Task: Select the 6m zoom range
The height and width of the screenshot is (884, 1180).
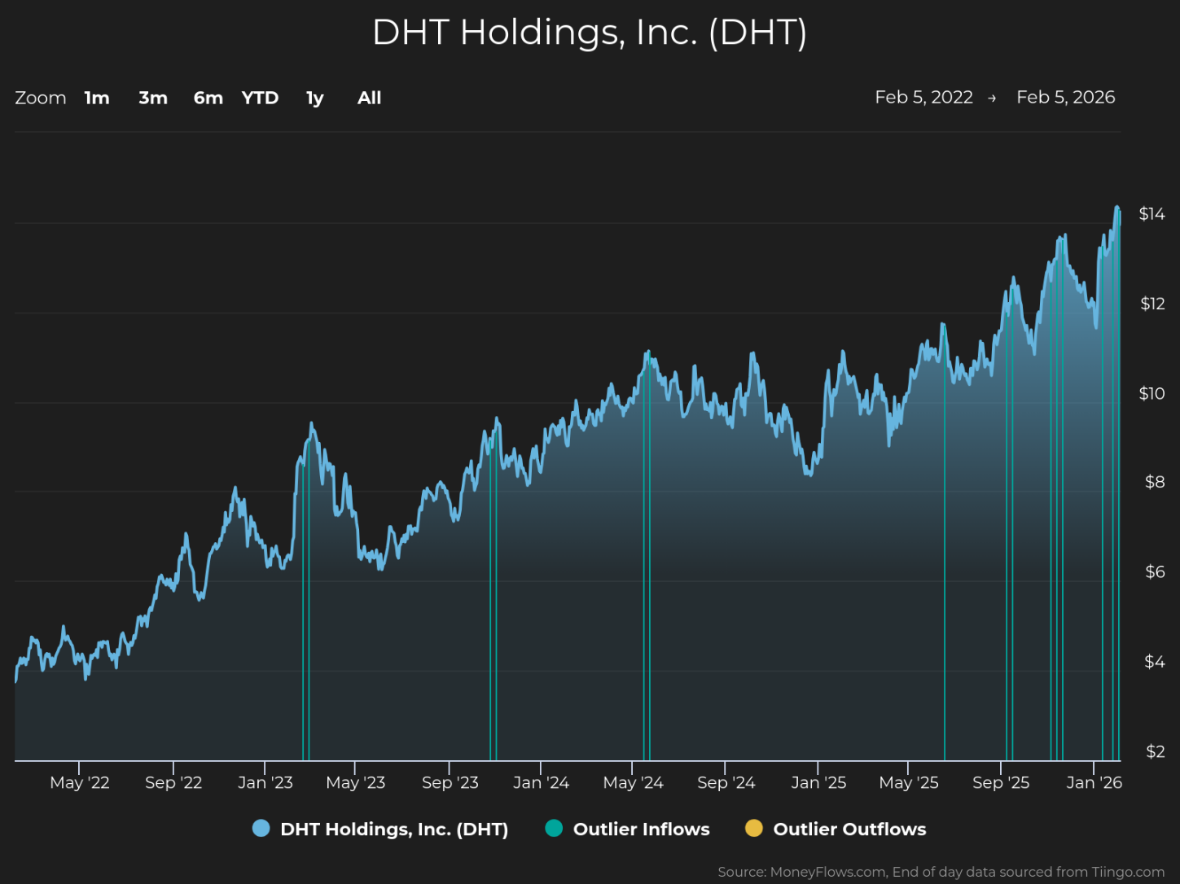Action: [208, 98]
